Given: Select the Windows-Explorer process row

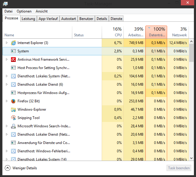Looking at the screenshot, I should pos(96,109).
